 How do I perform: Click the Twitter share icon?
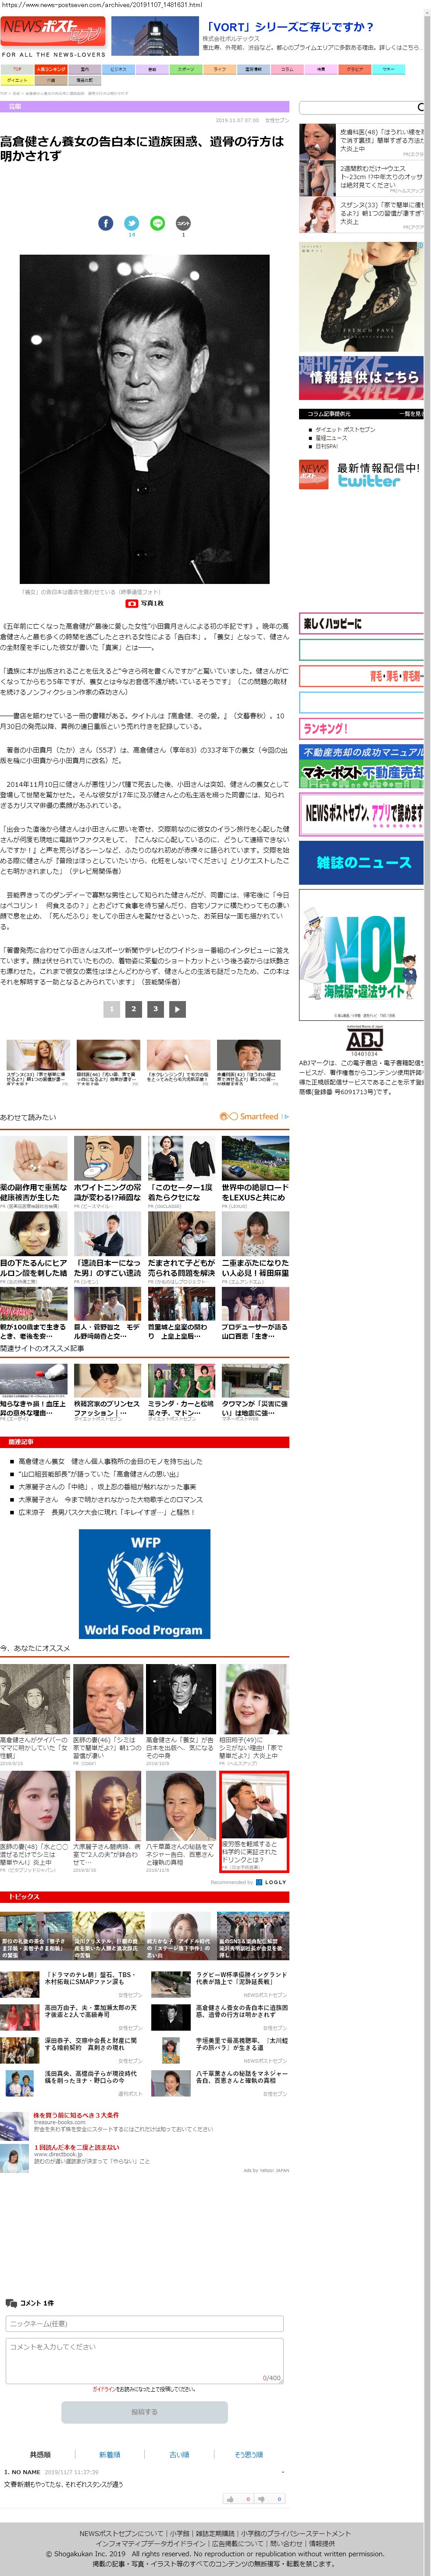132,223
